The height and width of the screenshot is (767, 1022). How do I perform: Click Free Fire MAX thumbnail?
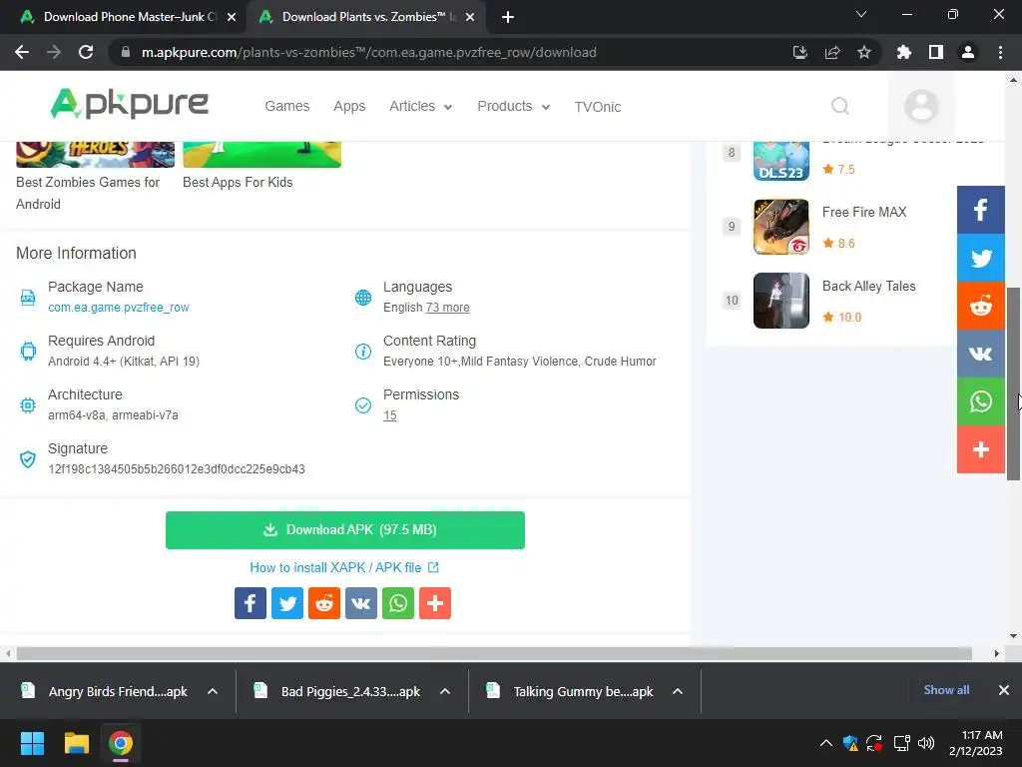point(780,227)
